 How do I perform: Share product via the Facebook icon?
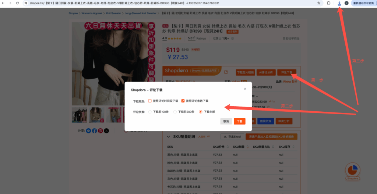pyautogui.click(x=94, y=130)
